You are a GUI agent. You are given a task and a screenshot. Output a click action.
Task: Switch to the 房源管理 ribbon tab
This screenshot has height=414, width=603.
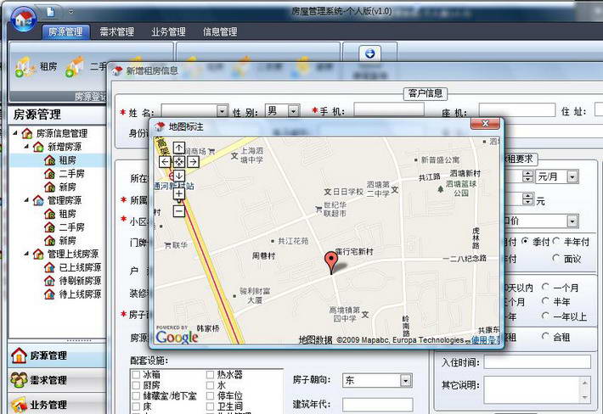pos(65,32)
